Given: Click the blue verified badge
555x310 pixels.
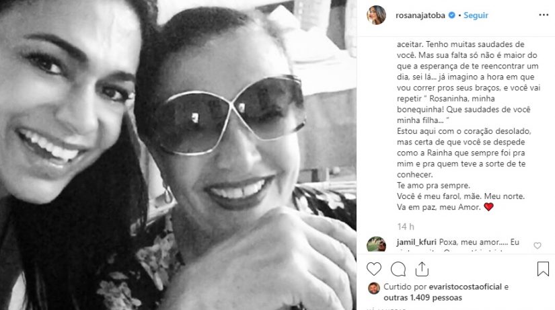Looking at the screenshot, I should pos(451,15).
